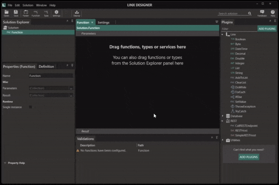The image size is (279, 185).
Task: Open the Help menu
Action: click(x=53, y=5)
